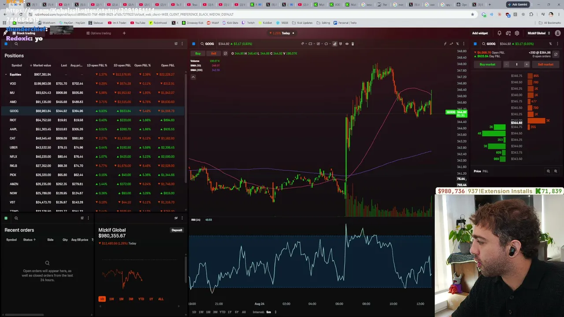Select the 1W range on account chart
This screenshot has width=564, height=317.
tap(111, 299)
